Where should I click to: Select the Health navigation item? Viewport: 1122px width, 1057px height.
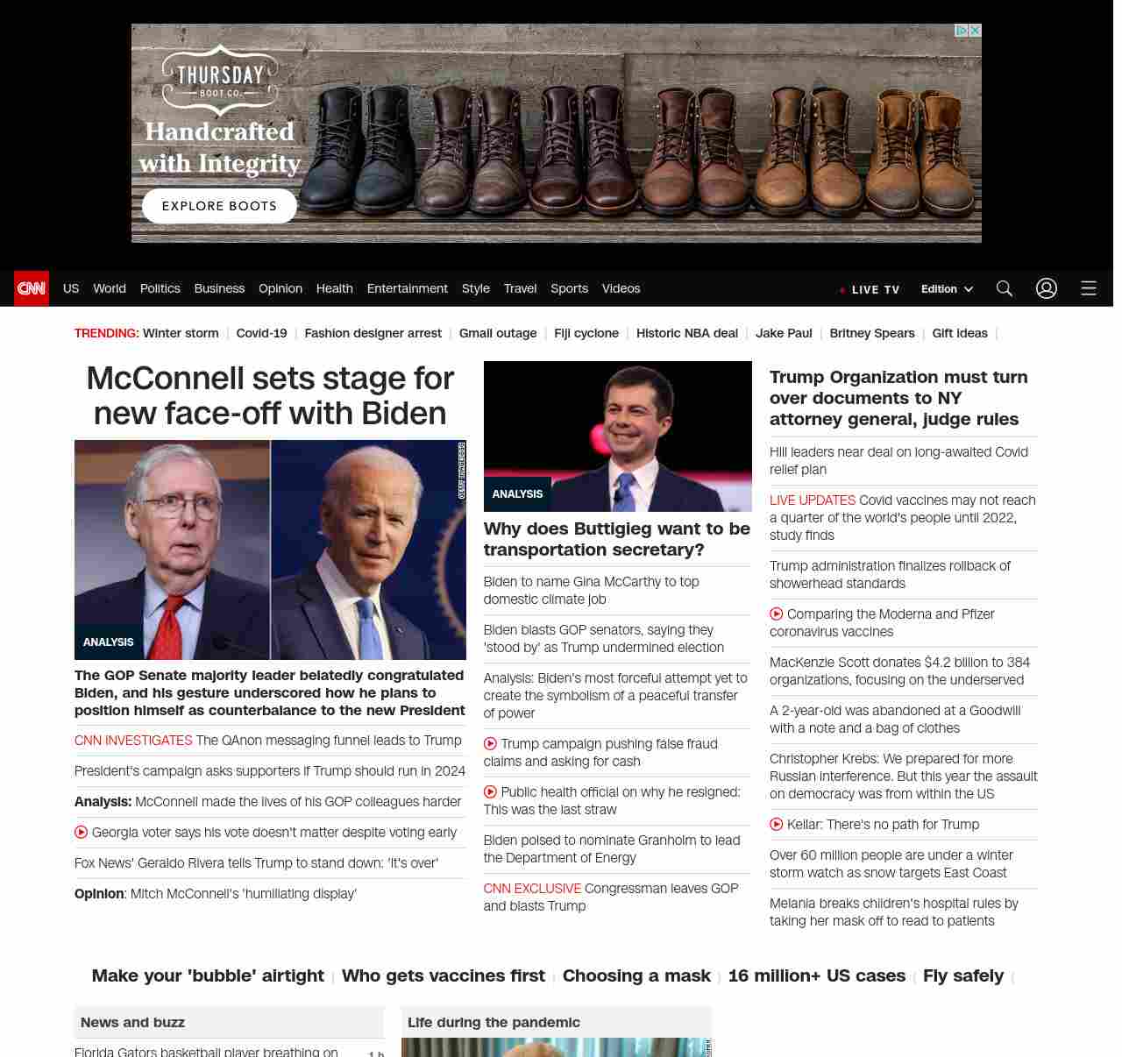(334, 288)
